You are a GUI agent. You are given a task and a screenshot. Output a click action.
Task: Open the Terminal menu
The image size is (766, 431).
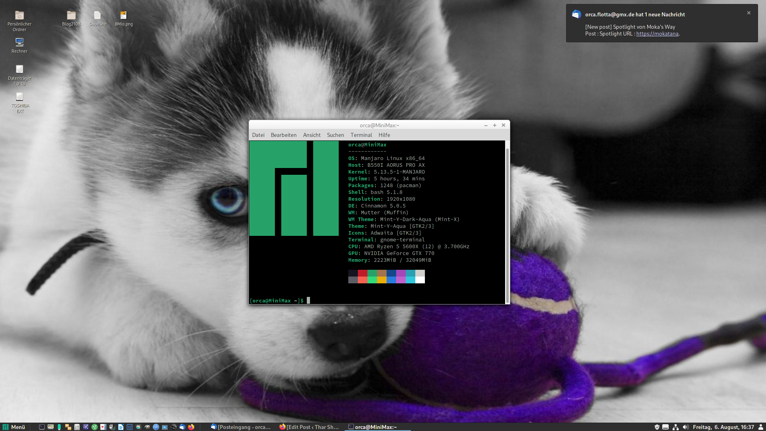(361, 135)
